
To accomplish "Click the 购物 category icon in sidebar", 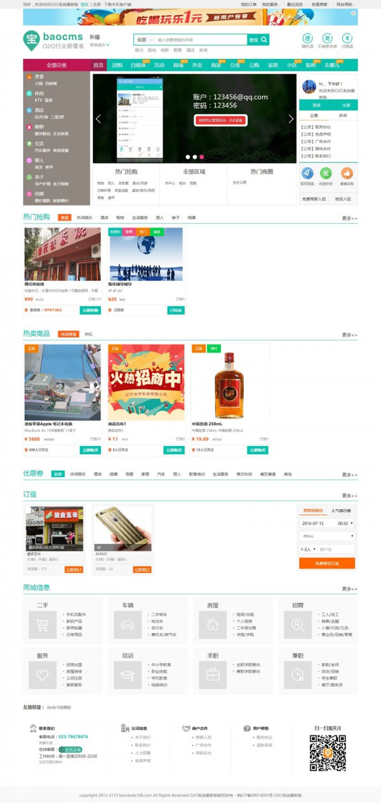I will (29, 127).
